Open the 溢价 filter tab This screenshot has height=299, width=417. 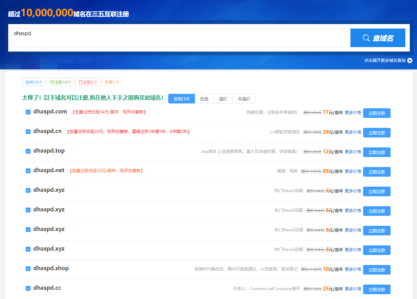tap(223, 99)
